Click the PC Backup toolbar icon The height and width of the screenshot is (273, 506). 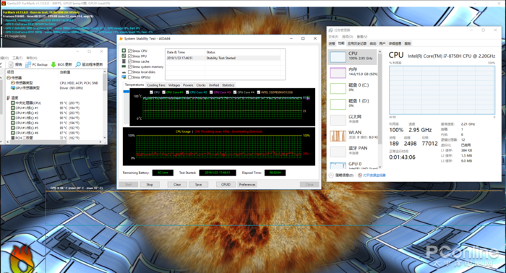(28, 64)
